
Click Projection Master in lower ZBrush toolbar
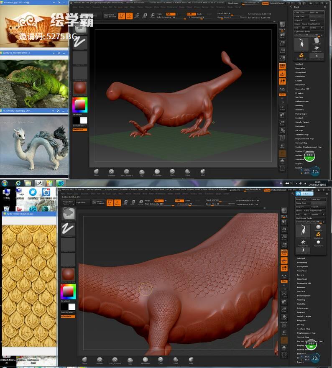point(68,203)
